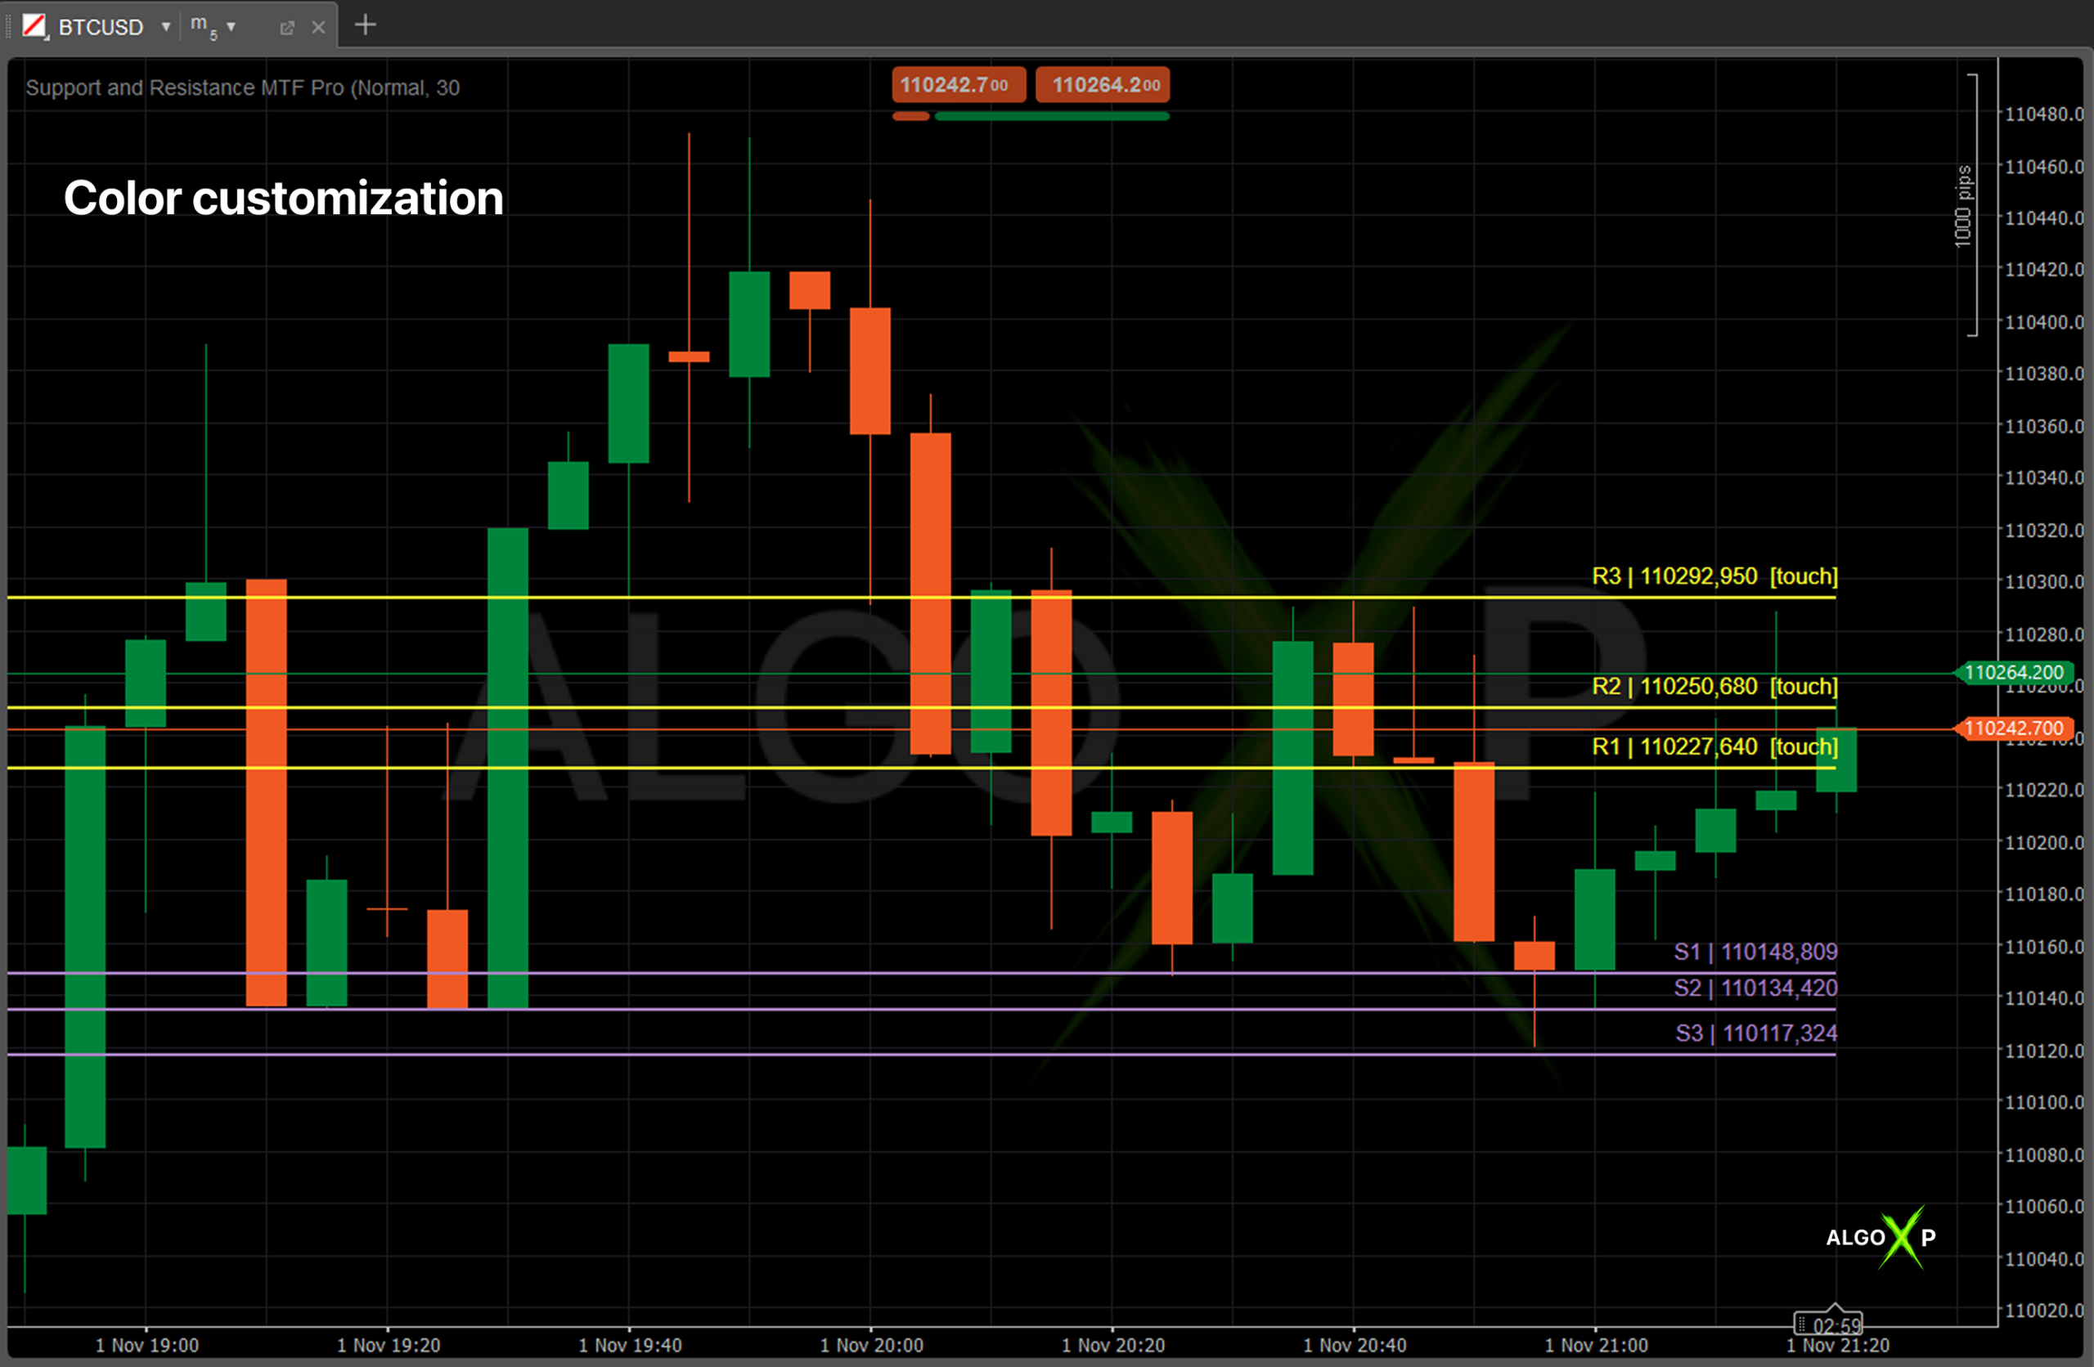Detach the chart with pop-out icon

[x=286, y=28]
